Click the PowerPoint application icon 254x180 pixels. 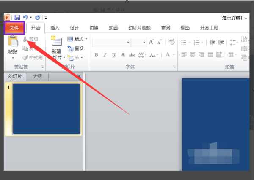click(x=7, y=18)
